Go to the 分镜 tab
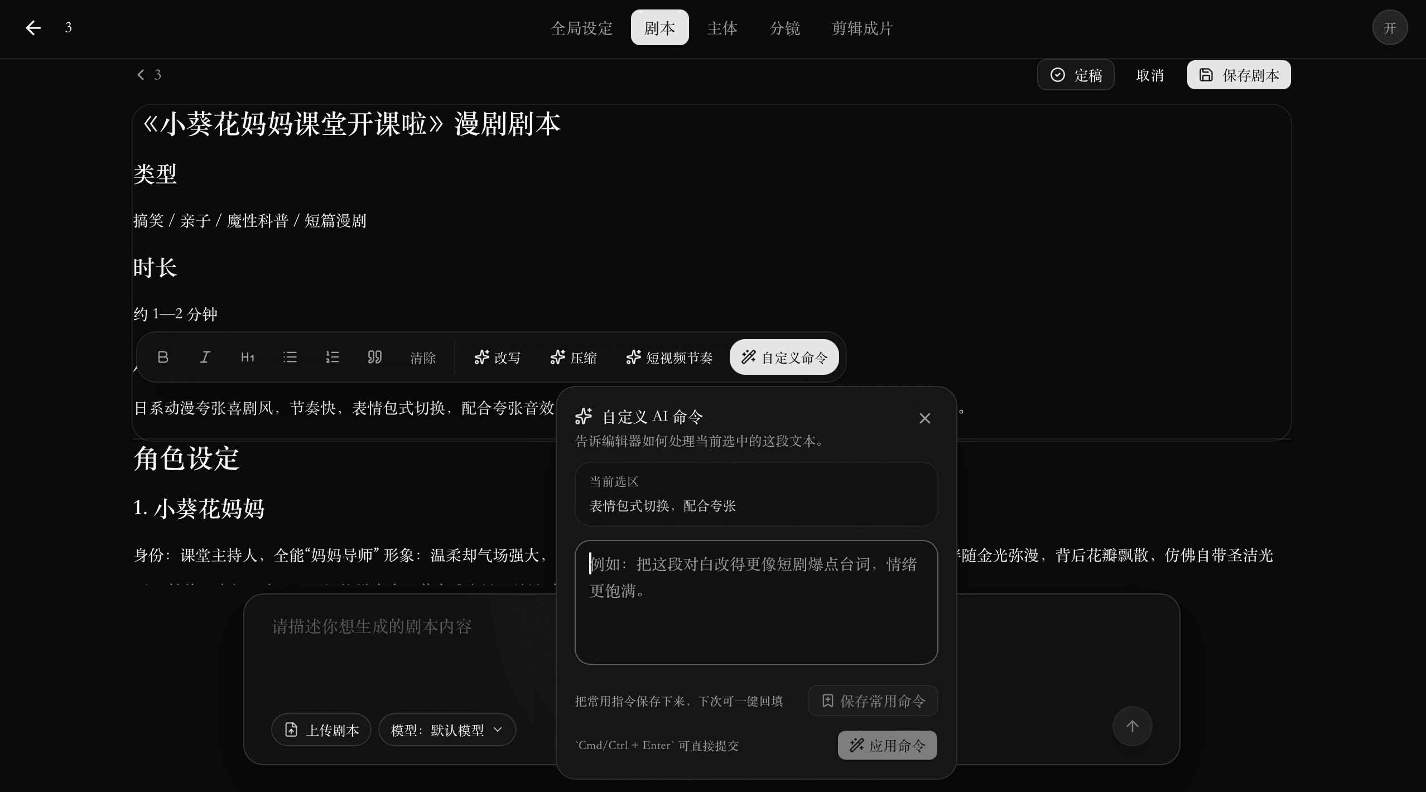The image size is (1426, 792). pyautogui.click(x=784, y=28)
